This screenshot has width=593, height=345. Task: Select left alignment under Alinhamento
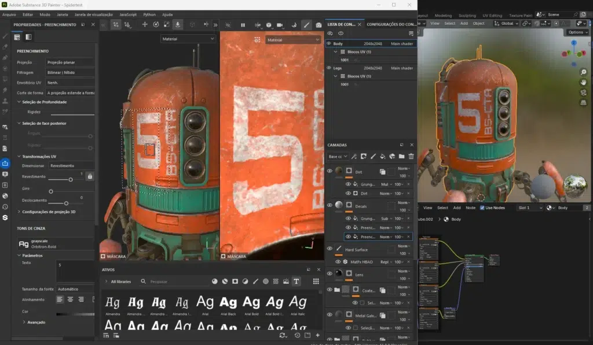pyautogui.click(x=60, y=299)
